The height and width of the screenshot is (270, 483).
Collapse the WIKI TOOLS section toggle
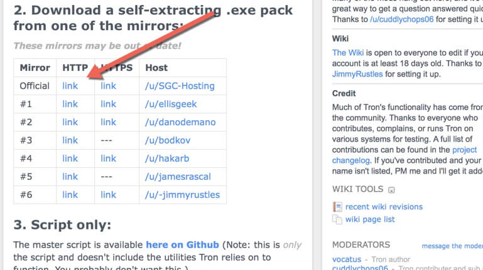click(391, 190)
